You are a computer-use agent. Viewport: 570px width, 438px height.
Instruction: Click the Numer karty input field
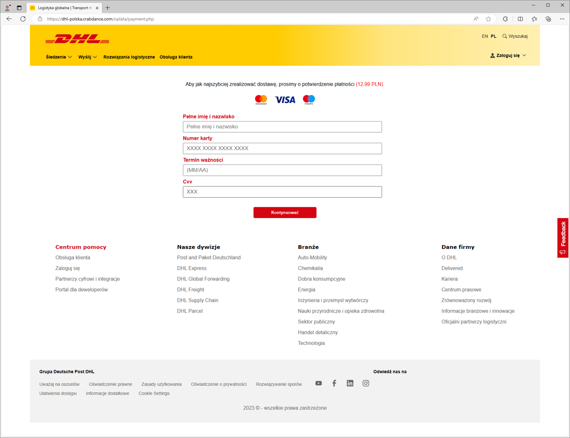pyautogui.click(x=282, y=149)
